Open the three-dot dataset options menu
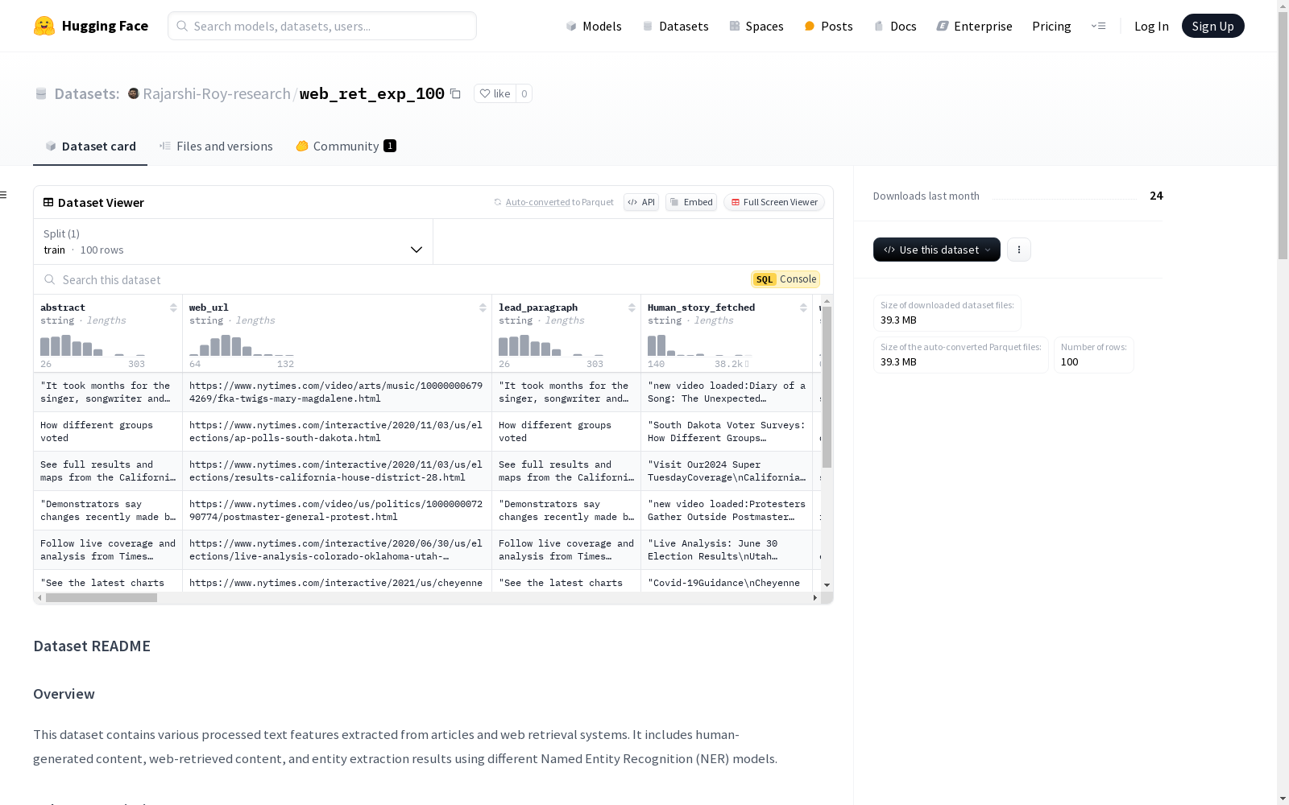Screen dimensions: 1289x805 pyautogui.click(x=1019, y=250)
